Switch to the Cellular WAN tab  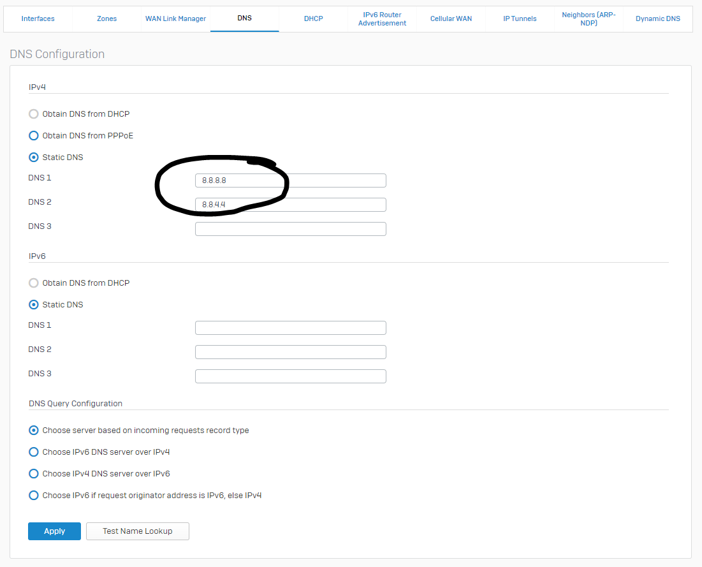click(451, 18)
